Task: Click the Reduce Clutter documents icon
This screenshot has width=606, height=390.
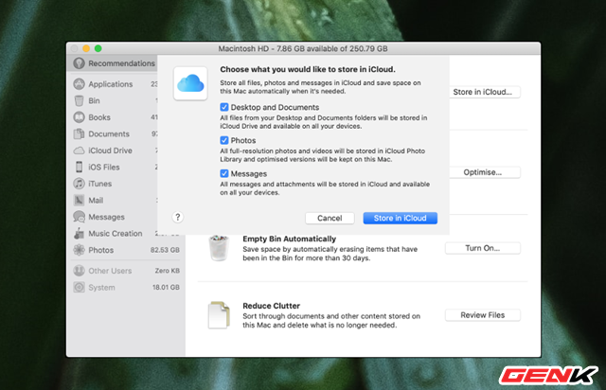Action: point(219,315)
